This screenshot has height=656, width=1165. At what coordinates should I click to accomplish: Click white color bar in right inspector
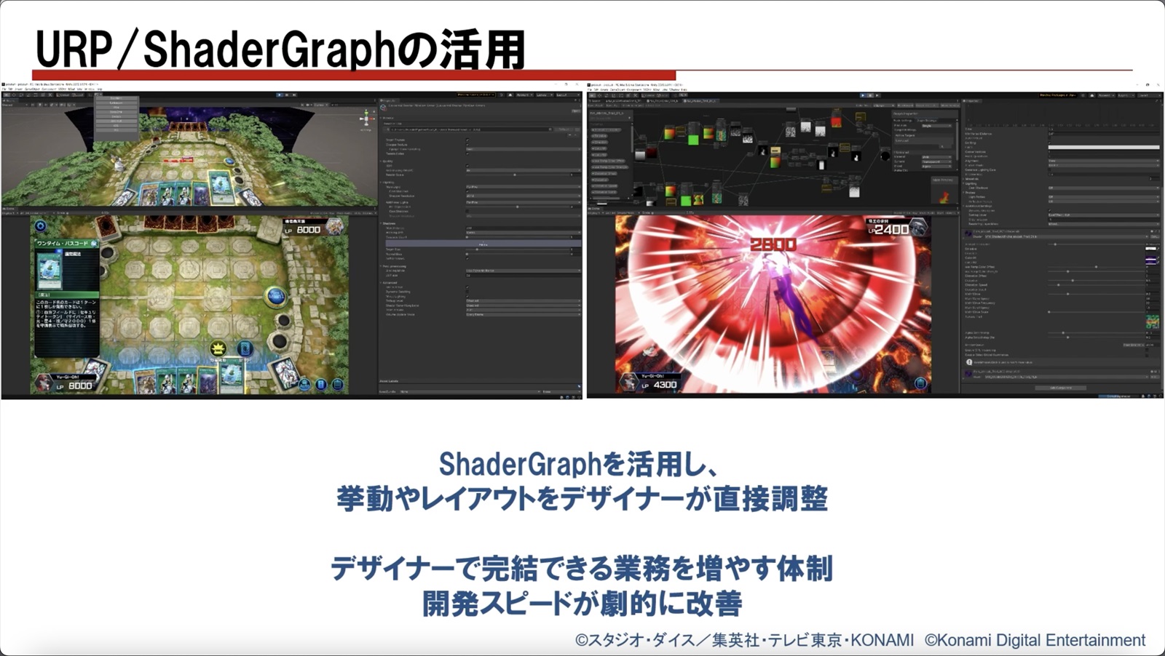(1104, 147)
